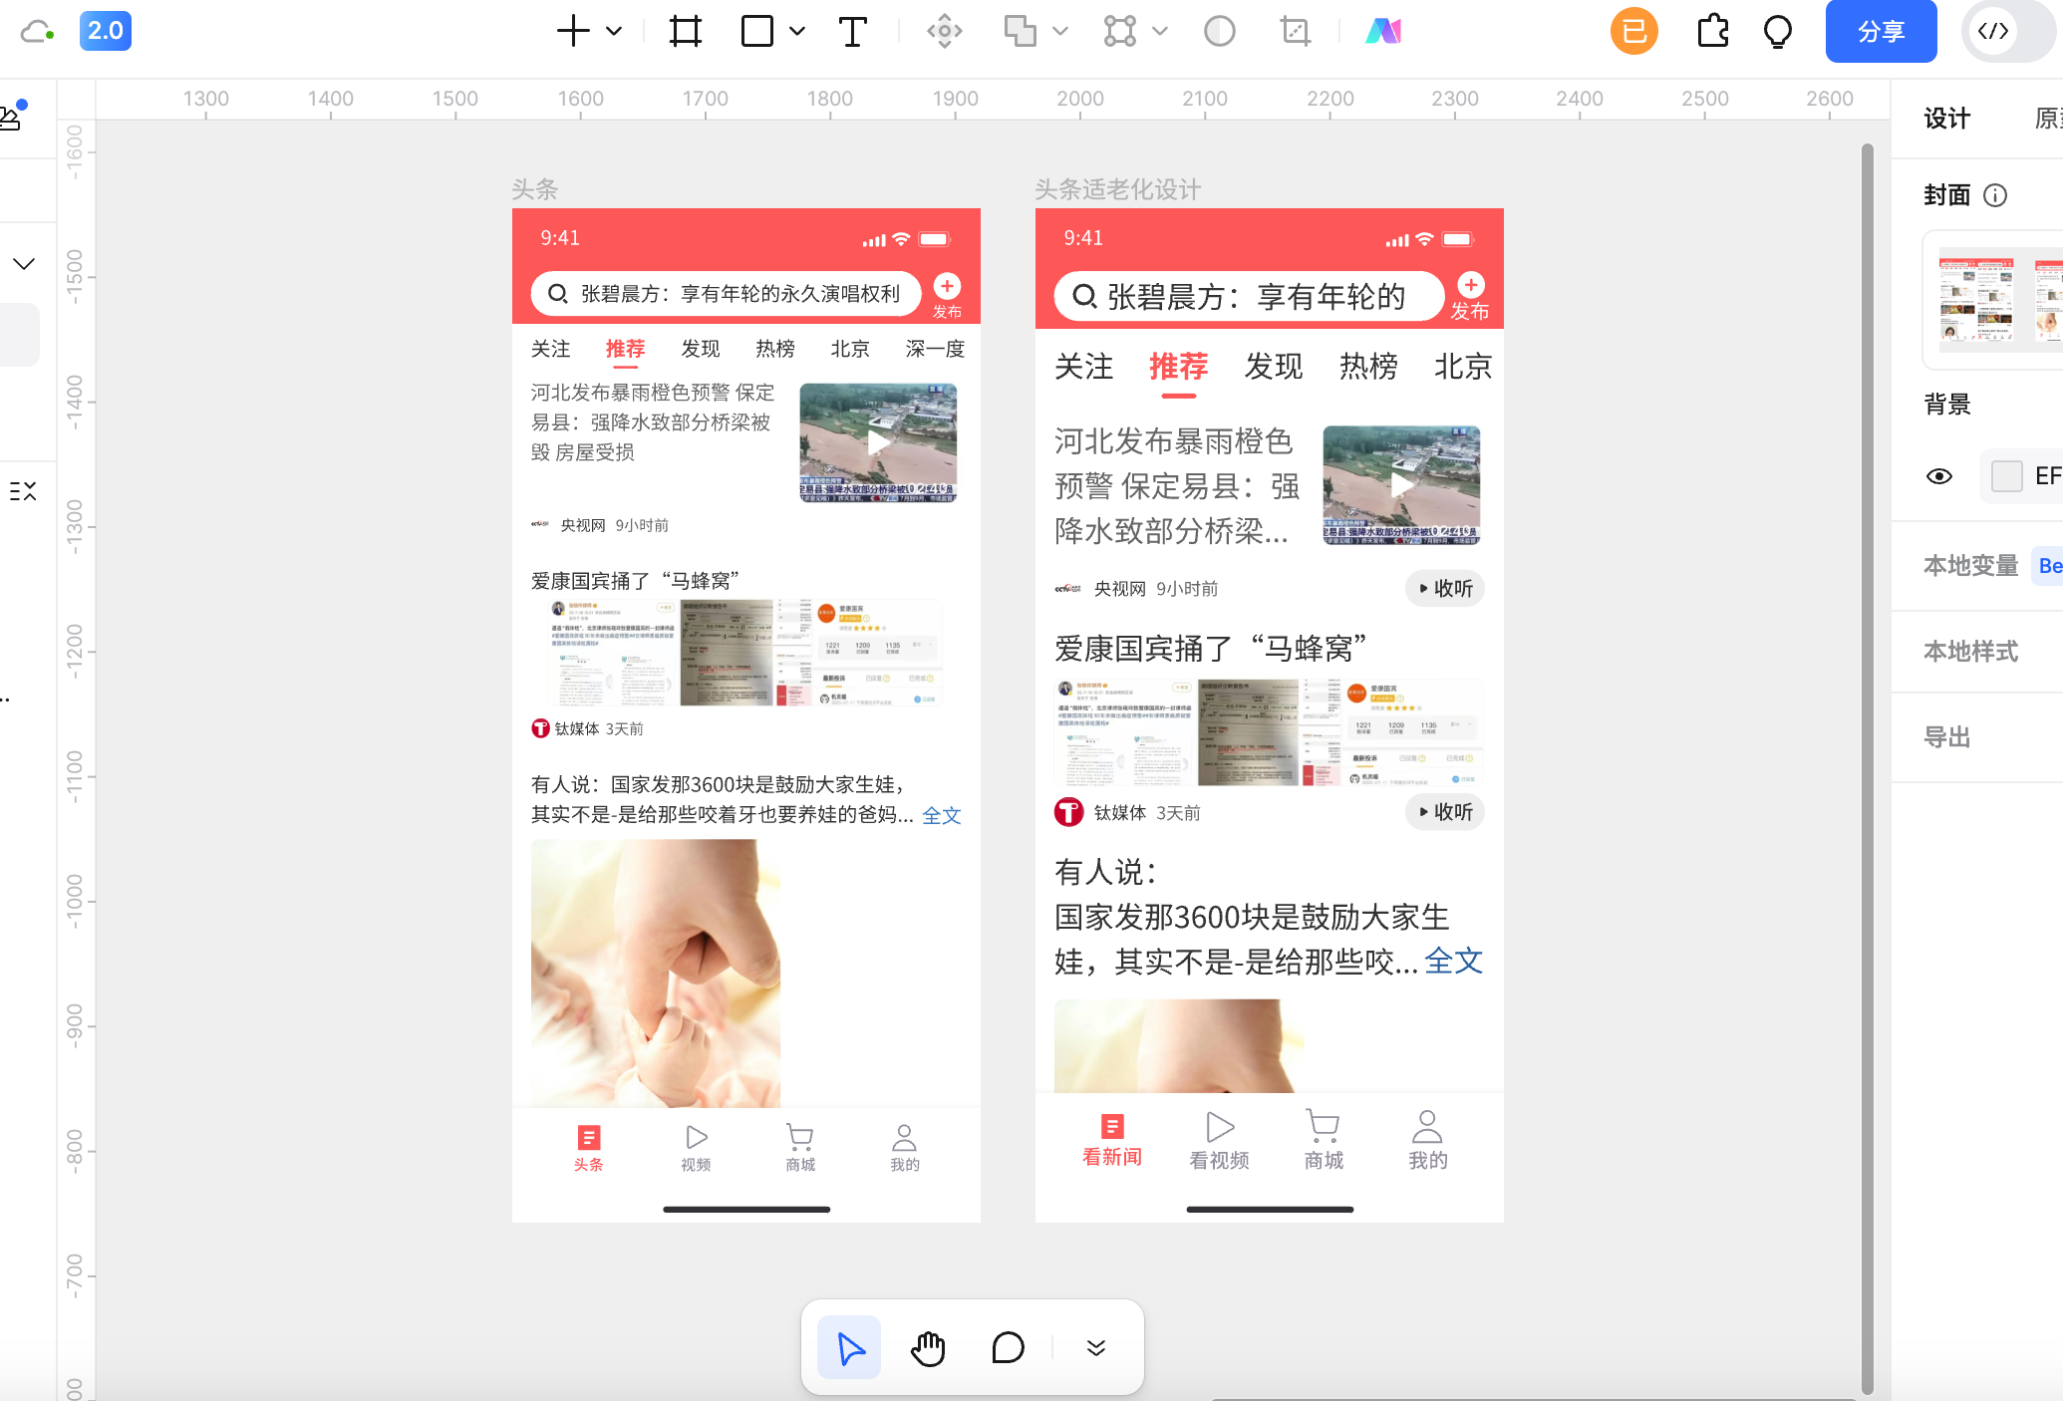This screenshot has height=1401, width=2063.
Task: Select the hand pan tool
Action: [x=928, y=1347]
